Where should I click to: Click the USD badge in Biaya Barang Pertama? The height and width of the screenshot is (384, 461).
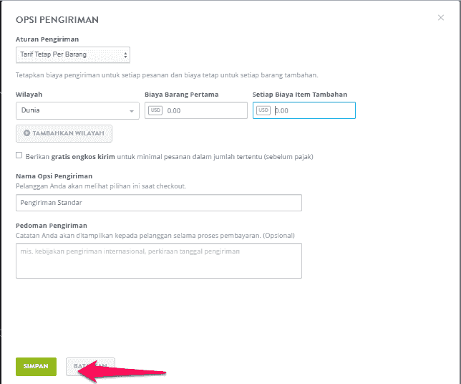(x=155, y=110)
